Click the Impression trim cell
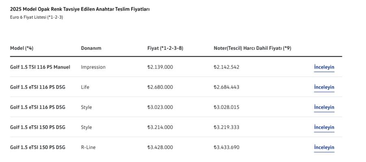Image resolution: width=366 pixels, height=162 pixels. pyautogui.click(x=93, y=67)
